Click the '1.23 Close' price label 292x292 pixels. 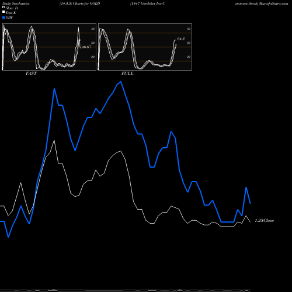click(265, 221)
